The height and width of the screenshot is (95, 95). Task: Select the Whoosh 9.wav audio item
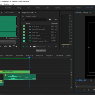(x=36, y=38)
